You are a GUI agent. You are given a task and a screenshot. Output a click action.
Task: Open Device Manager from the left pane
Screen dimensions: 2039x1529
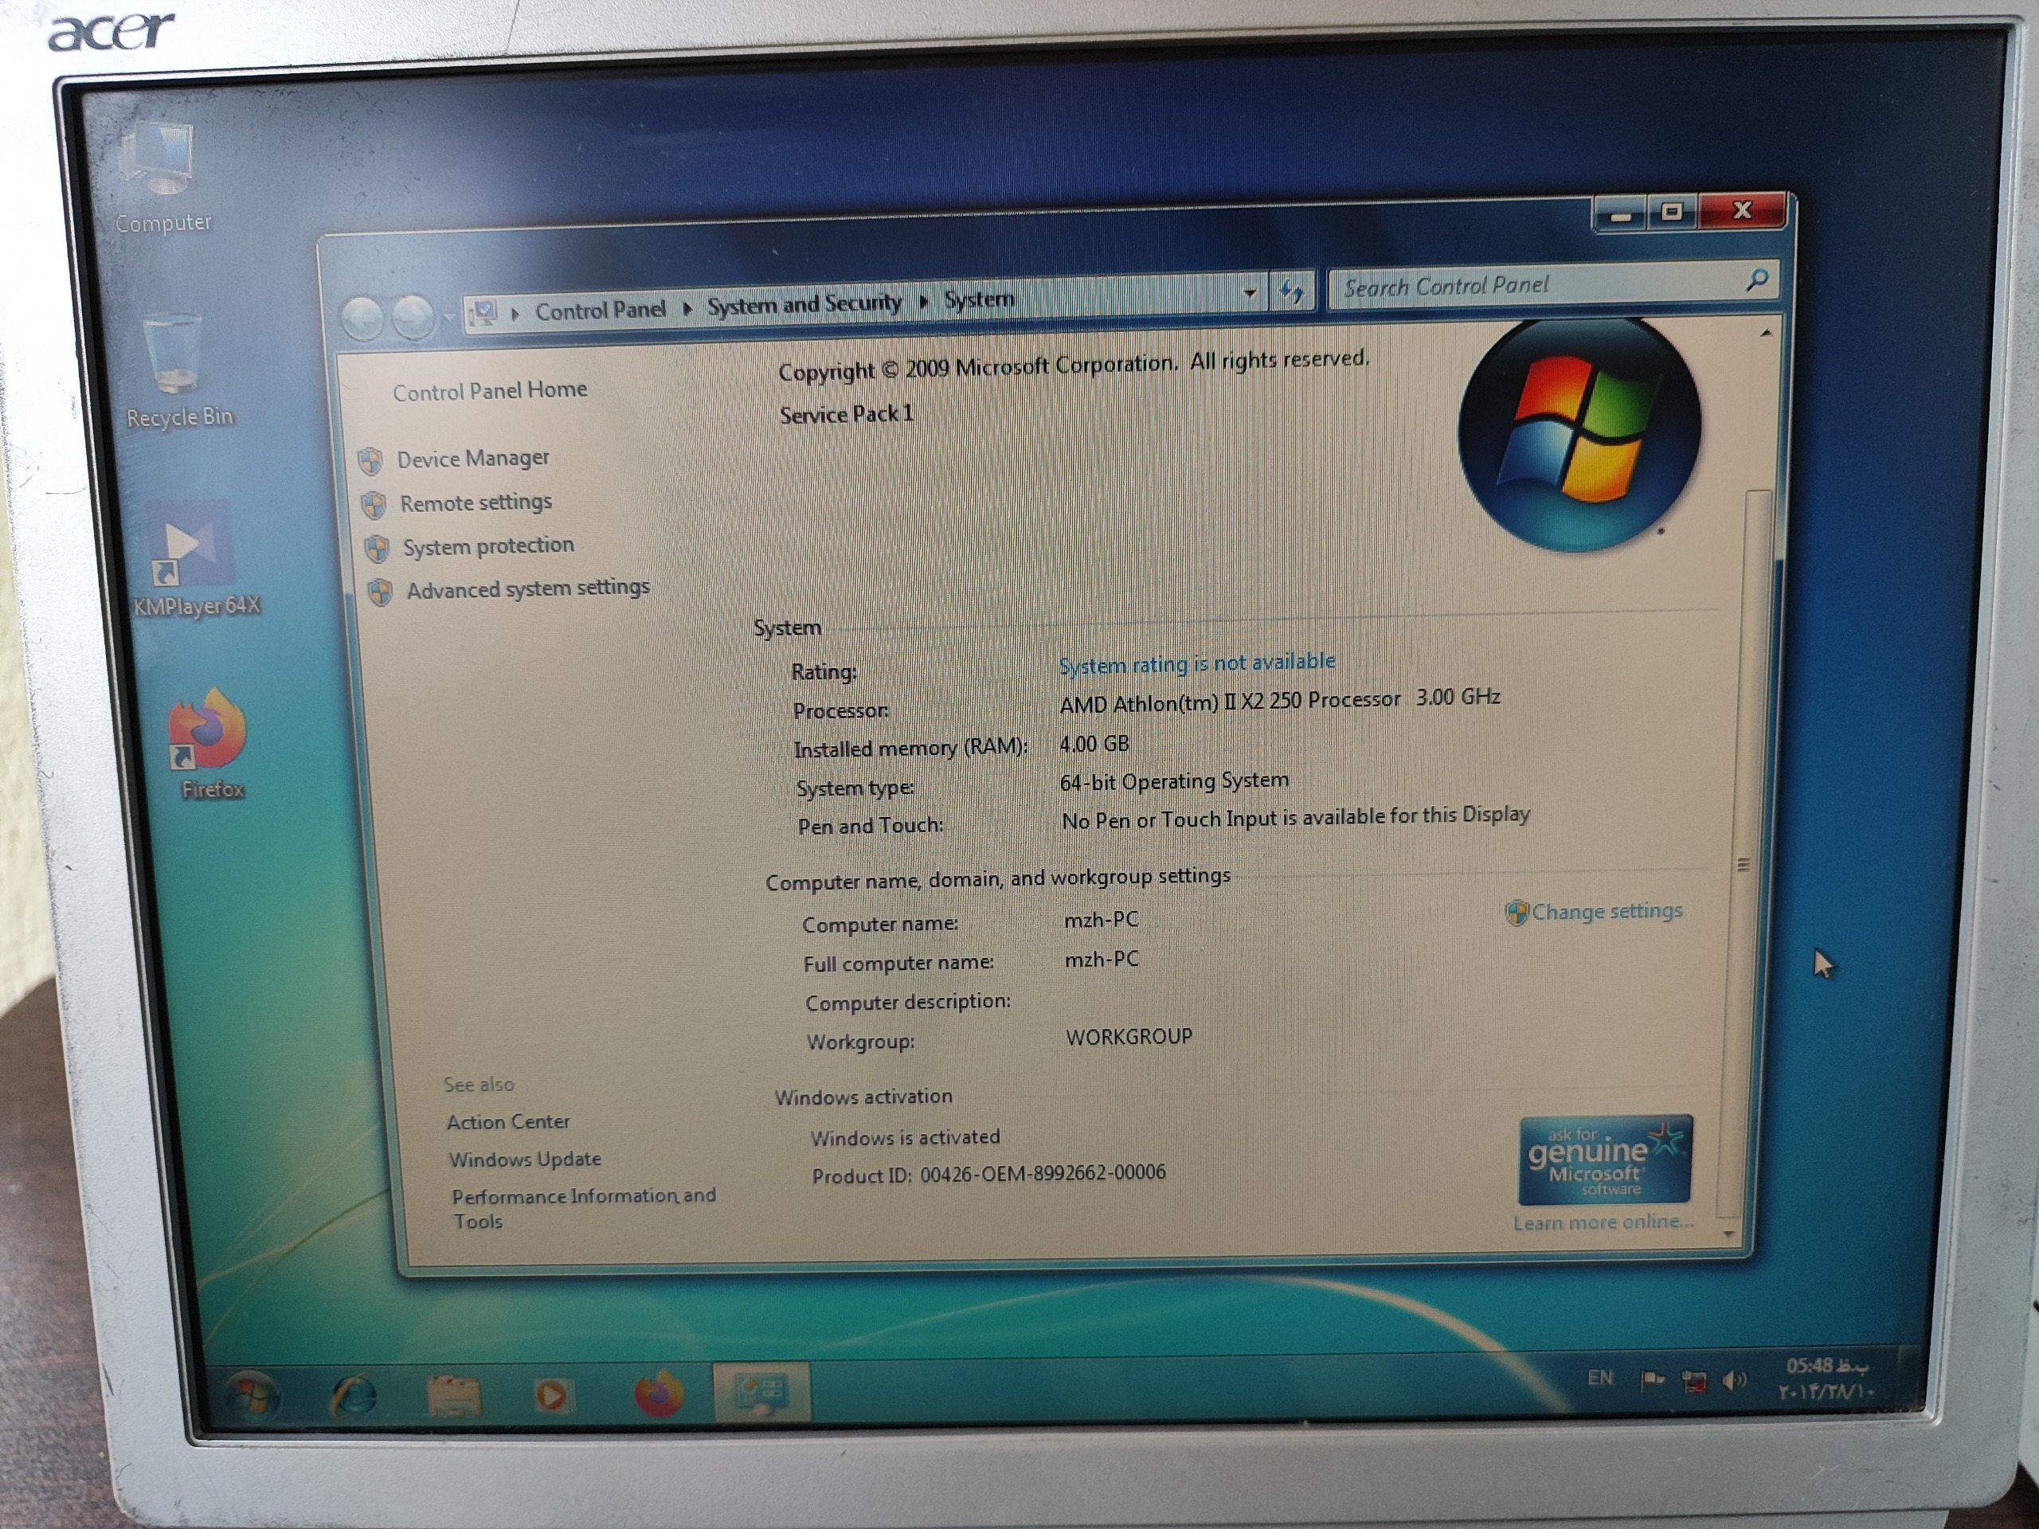point(472,458)
